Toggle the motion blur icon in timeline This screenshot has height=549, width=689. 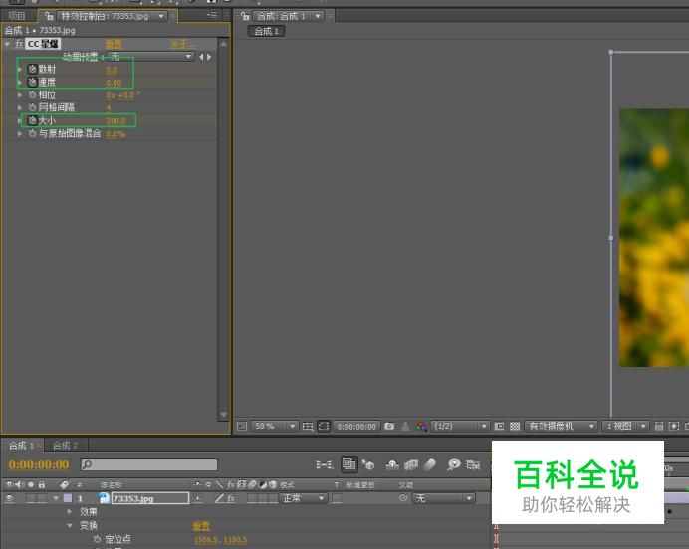tap(430, 463)
